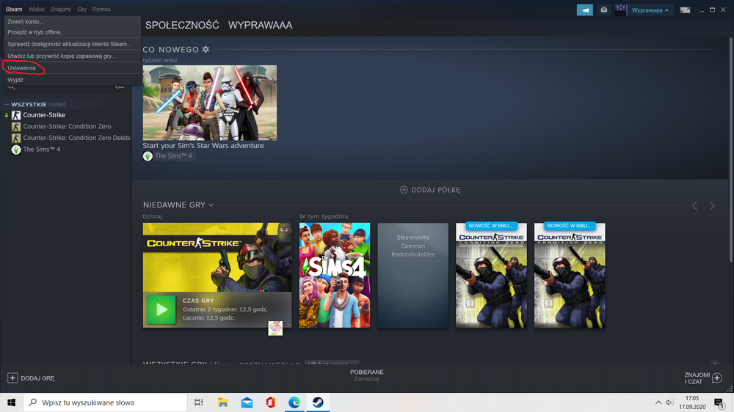The image size is (734, 412).
Task: Open the Sims Star Wars news thumbnail
Action: point(210,103)
